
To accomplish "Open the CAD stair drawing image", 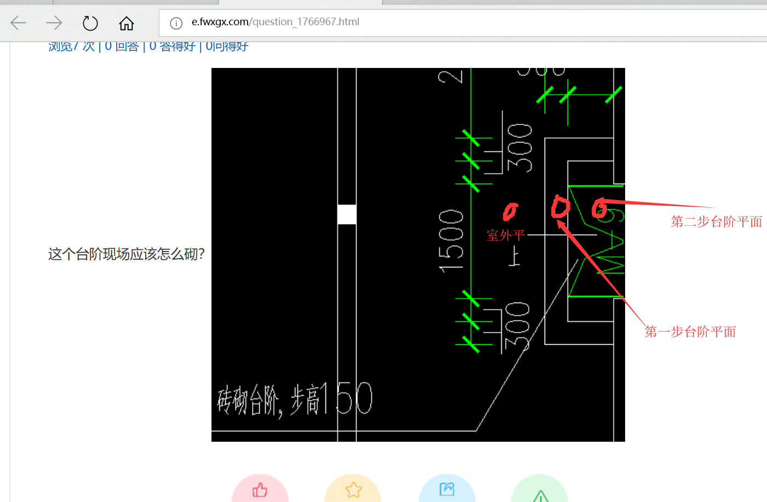I will coord(418,255).
